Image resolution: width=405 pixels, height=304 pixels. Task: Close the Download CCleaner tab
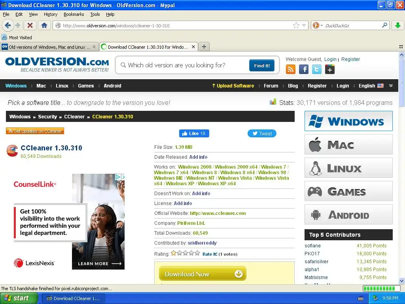pyautogui.click(x=193, y=47)
